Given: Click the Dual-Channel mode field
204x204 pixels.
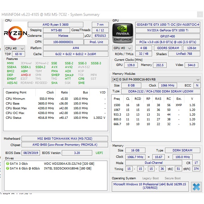Looking at the screenshot, I should click(154, 163).
